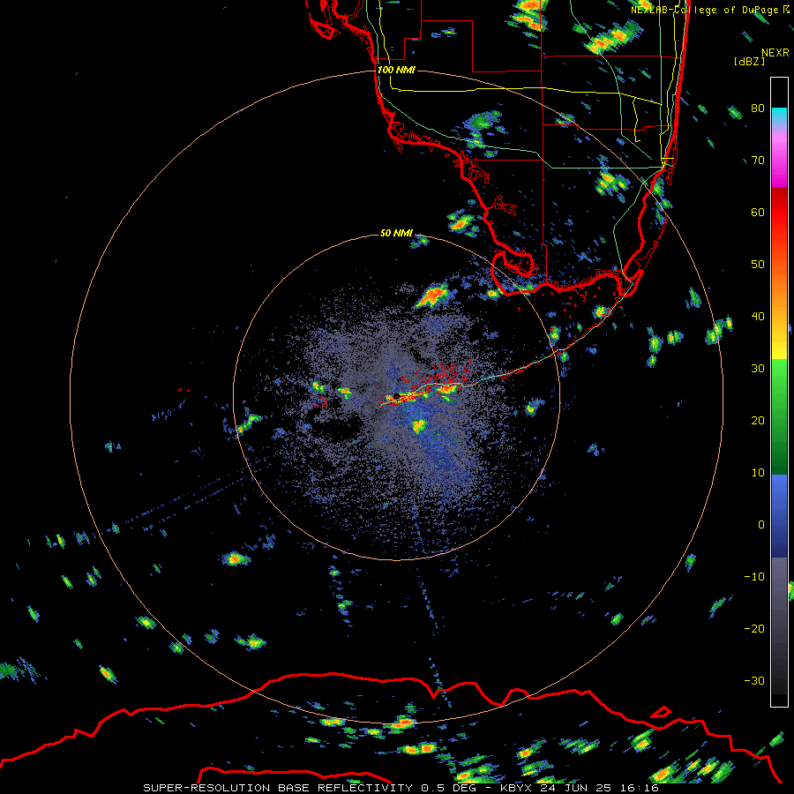Click the green band of the reflectivity color bar

pyautogui.click(x=779, y=416)
